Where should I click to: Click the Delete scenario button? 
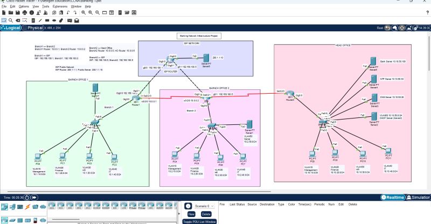pyautogui.click(x=206, y=214)
